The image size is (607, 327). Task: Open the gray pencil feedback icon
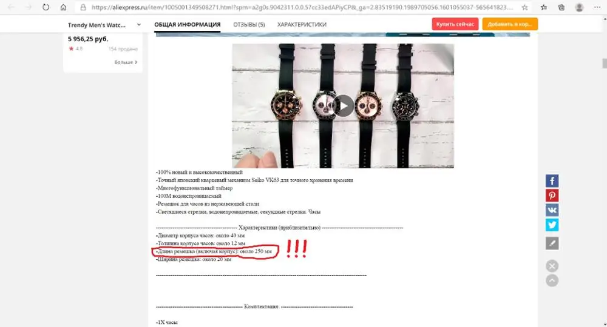point(552,243)
